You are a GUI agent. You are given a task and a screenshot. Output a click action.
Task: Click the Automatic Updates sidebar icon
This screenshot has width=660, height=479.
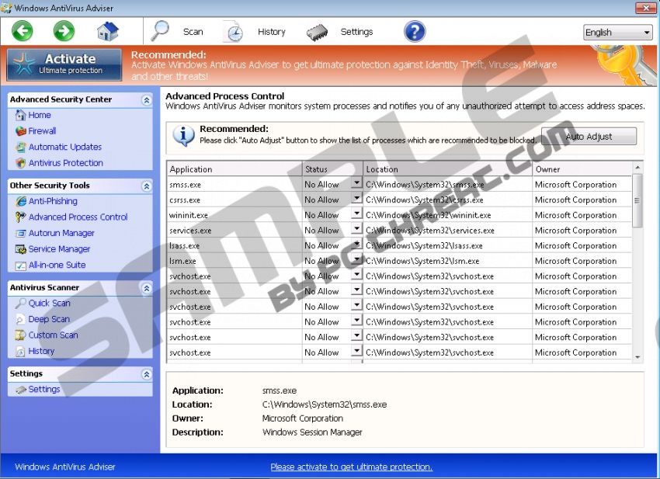(x=21, y=147)
